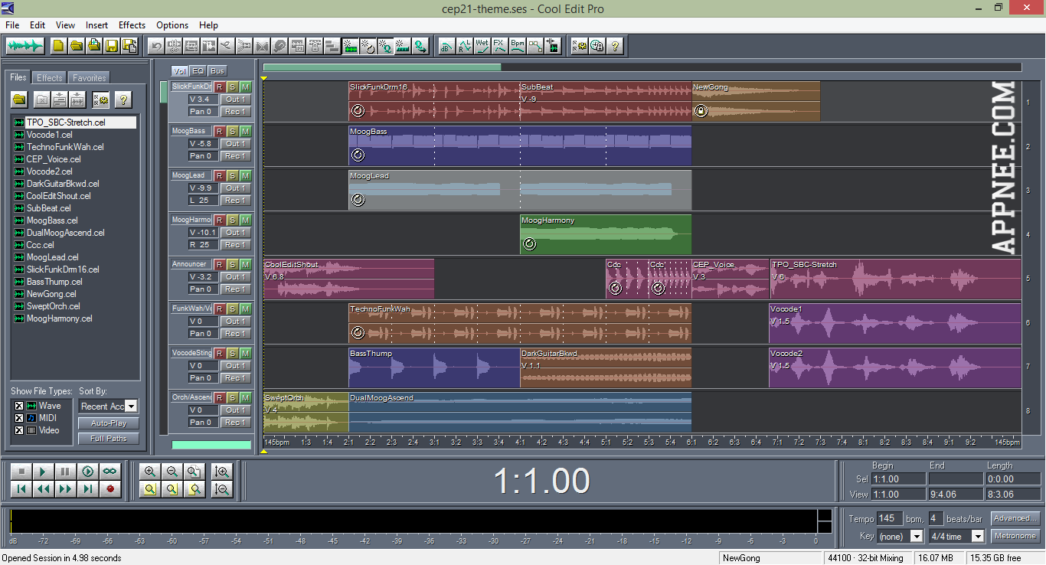Click the Undo arrow toolbar icon

click(156, 46)
